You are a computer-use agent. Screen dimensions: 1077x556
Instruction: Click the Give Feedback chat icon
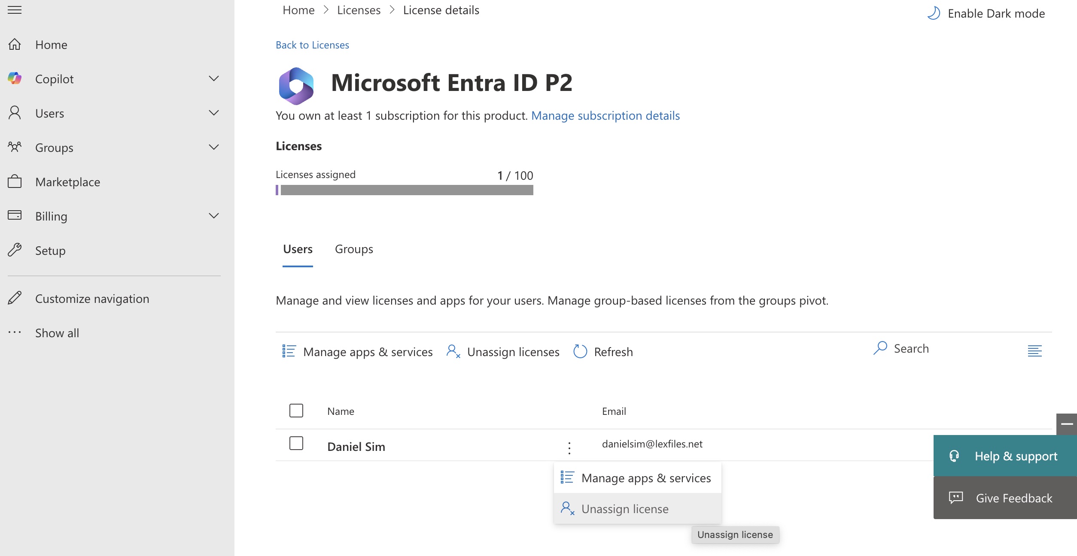(956, 498)
